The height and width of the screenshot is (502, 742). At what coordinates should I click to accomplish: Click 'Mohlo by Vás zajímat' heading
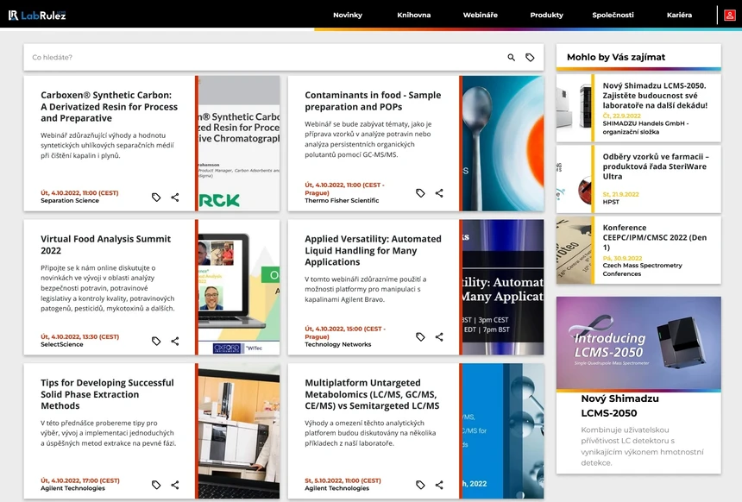pyautogui.click(x=616, y=57)
